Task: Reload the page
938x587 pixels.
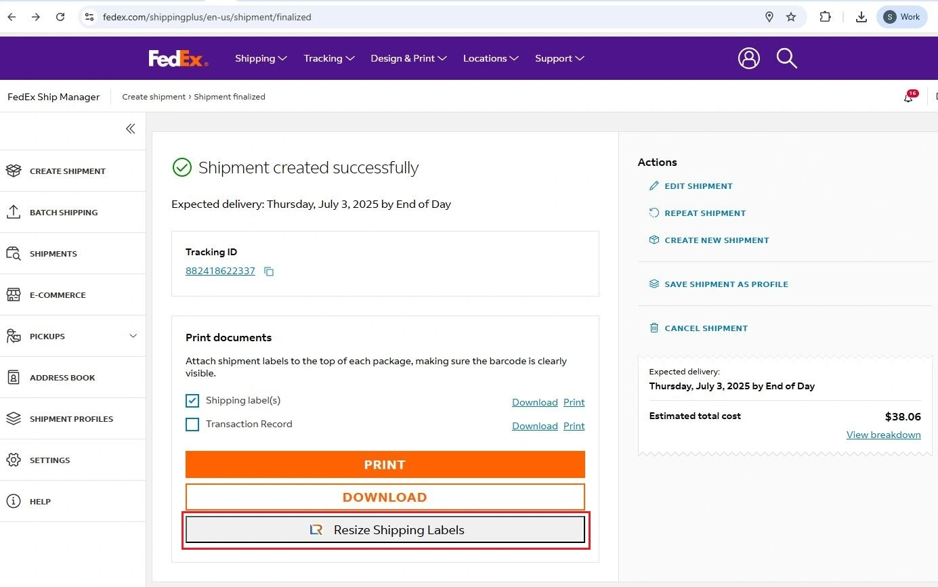Action: click(x=60, y=17)
